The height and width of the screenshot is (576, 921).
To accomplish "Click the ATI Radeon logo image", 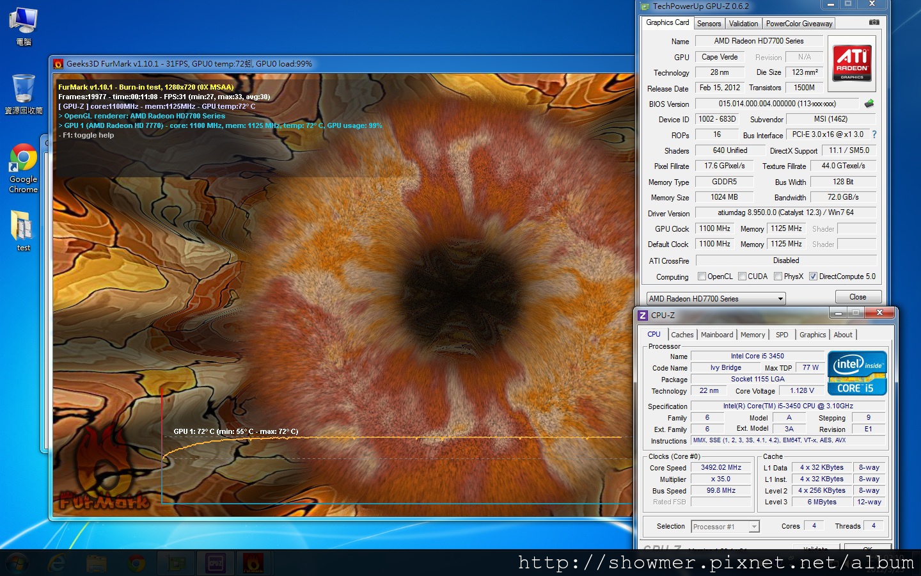I will 852,63.
